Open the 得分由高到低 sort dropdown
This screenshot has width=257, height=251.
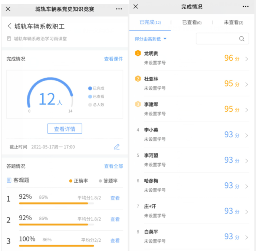pos(151,39)
